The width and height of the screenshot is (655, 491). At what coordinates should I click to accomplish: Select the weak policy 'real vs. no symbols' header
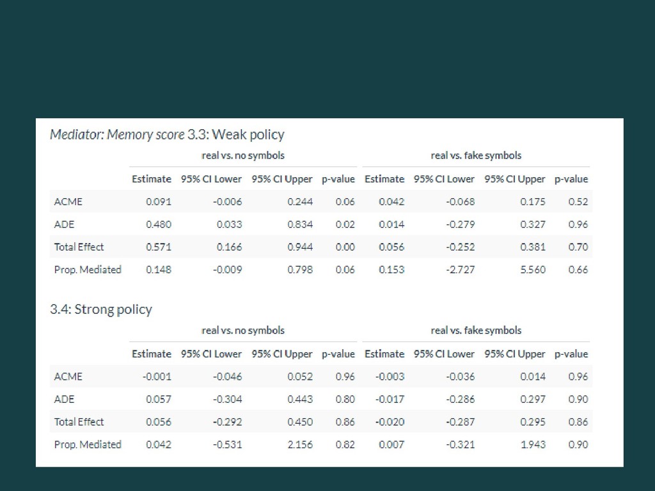(x=242, y=155)
